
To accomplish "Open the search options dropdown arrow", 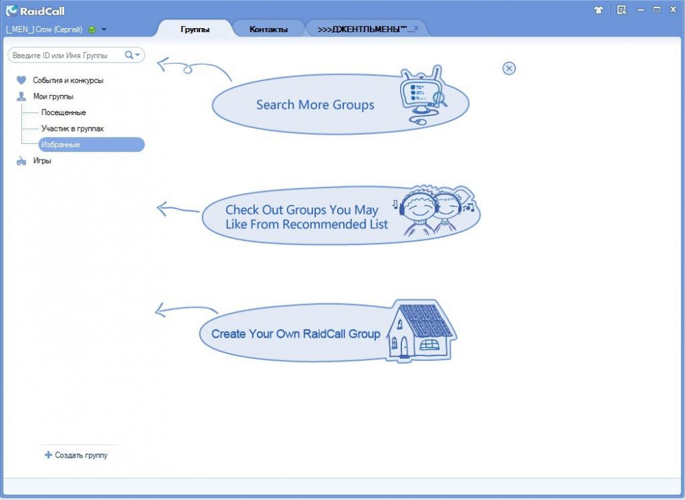I will point(138,55).
